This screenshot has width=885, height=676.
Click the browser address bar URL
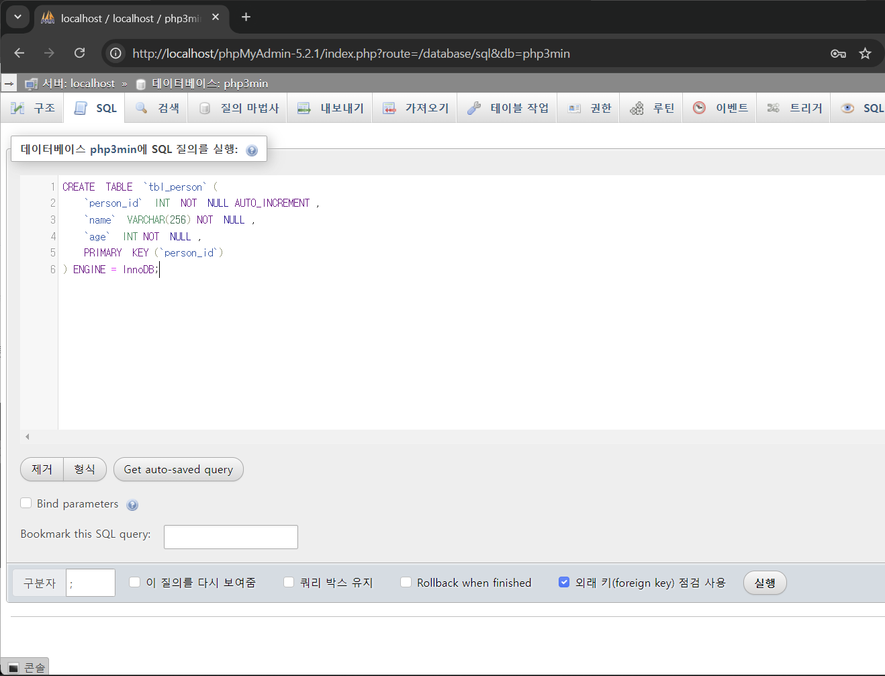click(351, 54)
